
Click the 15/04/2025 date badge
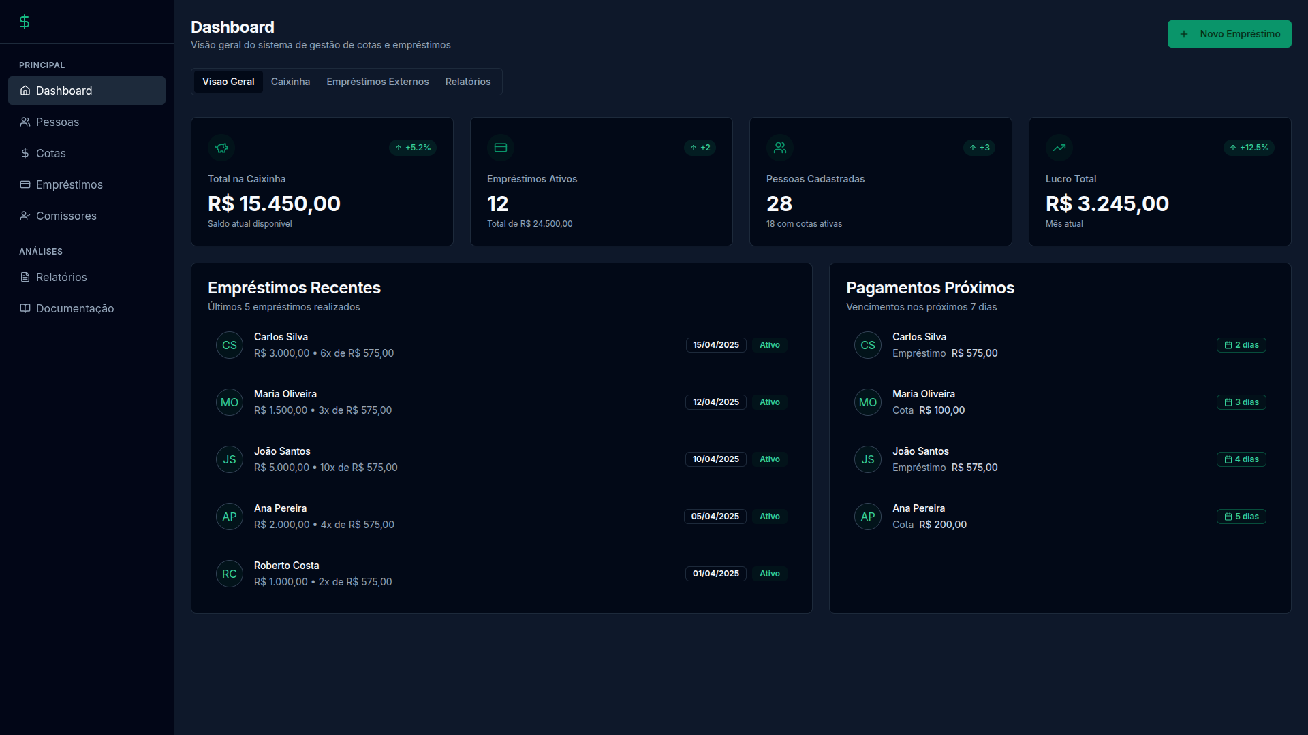coord(716,345)
